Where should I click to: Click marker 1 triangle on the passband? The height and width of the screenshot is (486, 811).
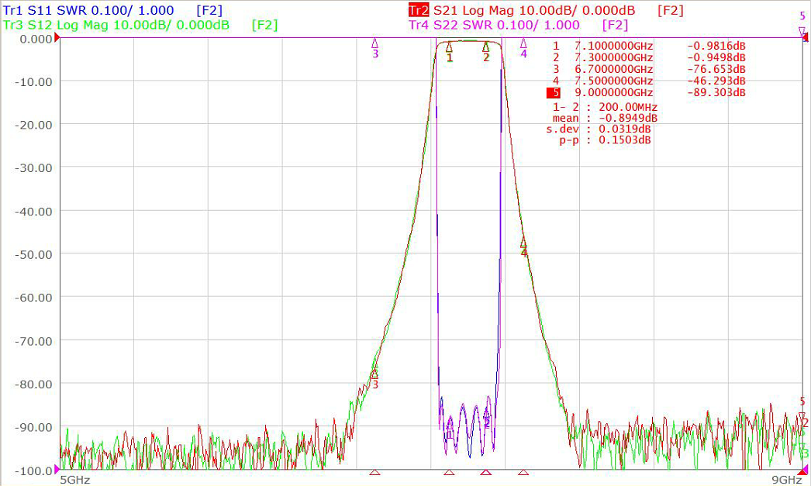tap(449, 47)
